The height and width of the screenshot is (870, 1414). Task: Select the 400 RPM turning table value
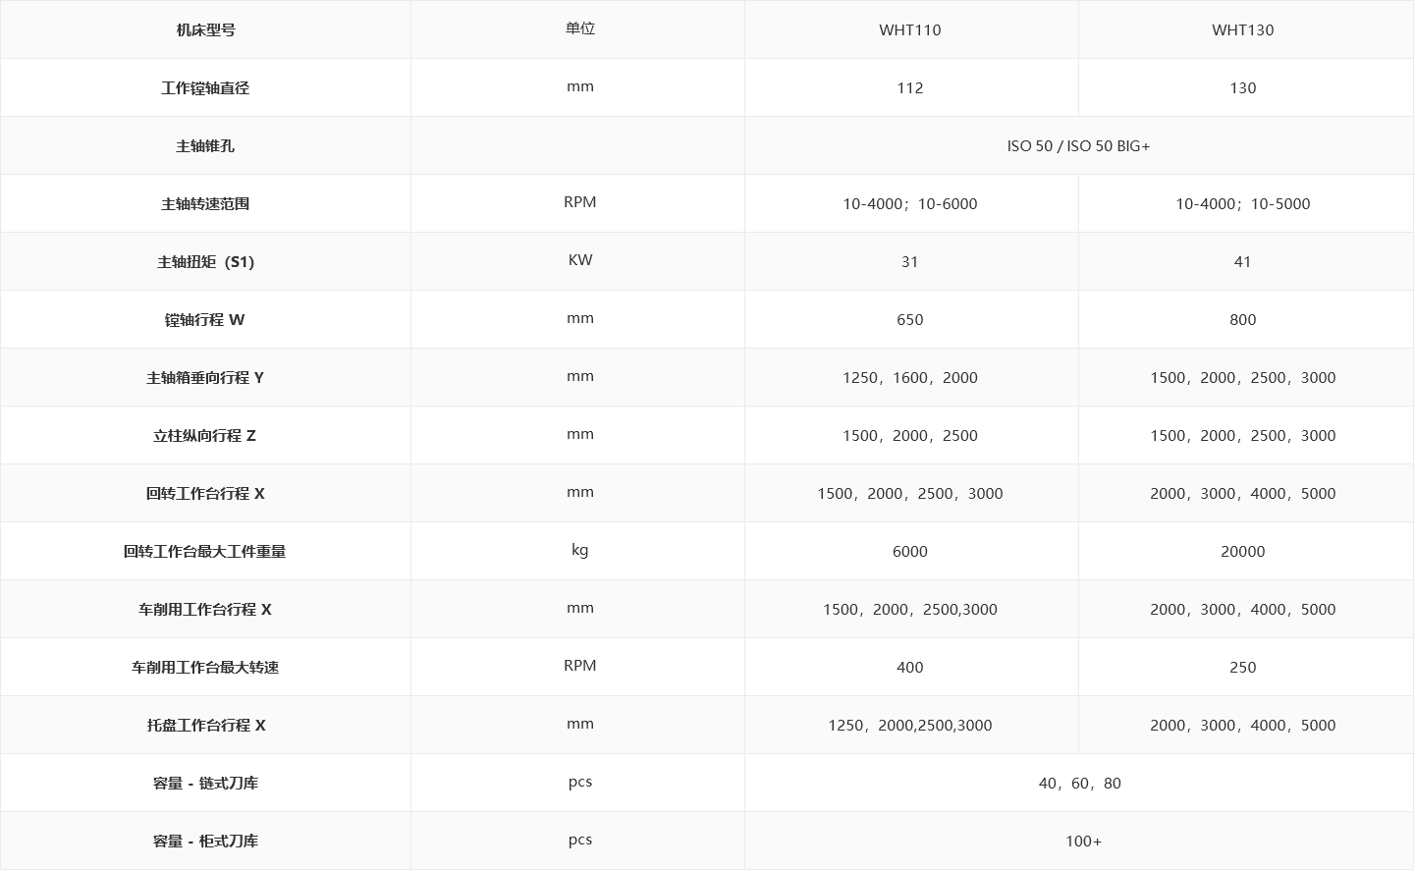(x=909, y=667)
